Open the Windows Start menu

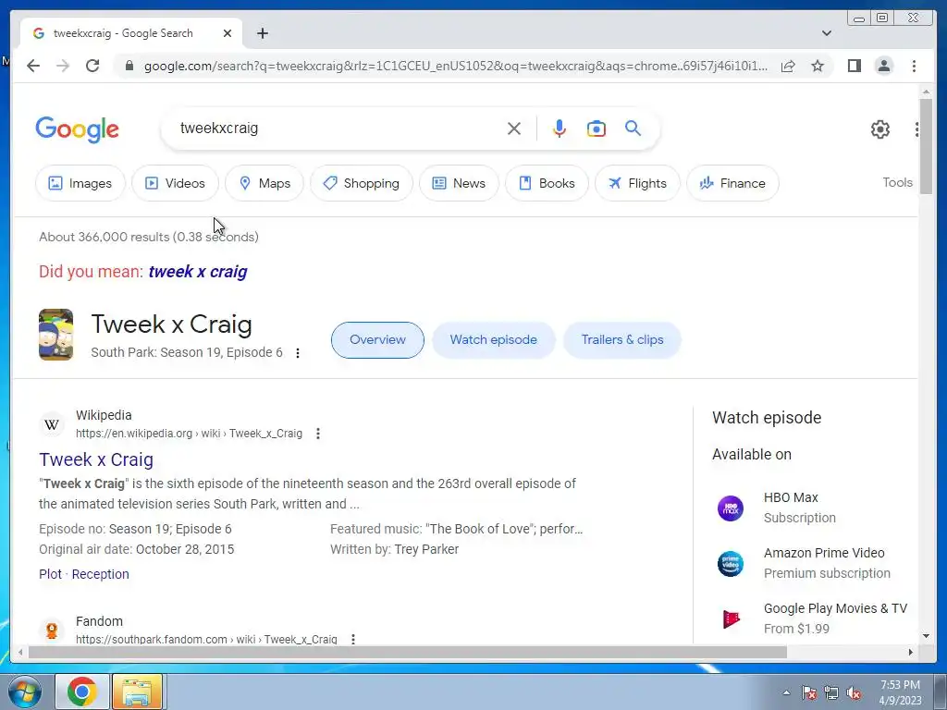click(x=23, y=692)
